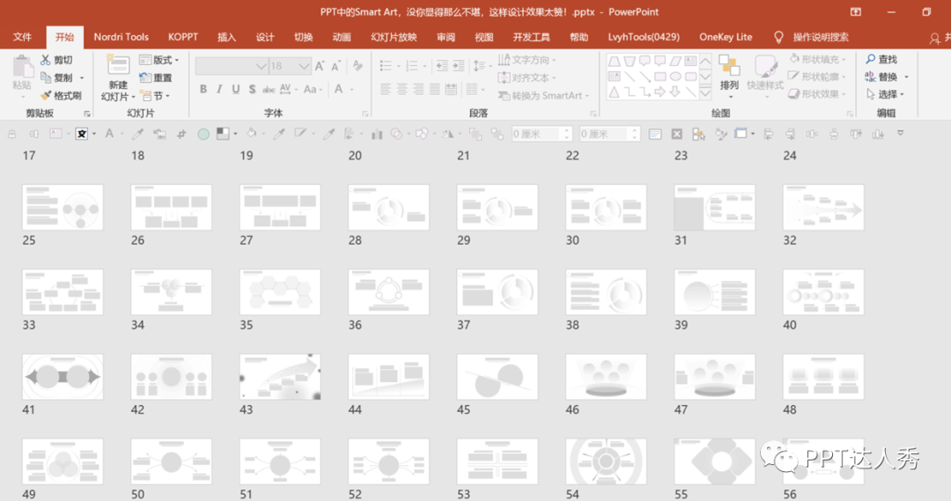Screen dimensions: 951x501
Task: Toggle strikethrough (abc) formatting
Action: click(268, 90)
